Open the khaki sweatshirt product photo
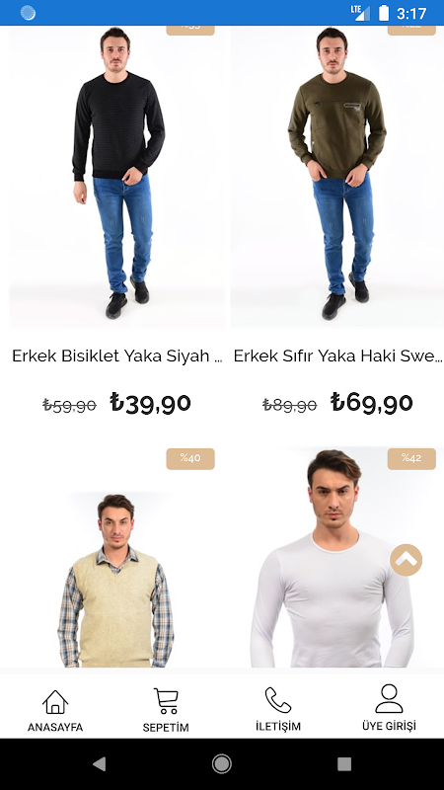This screenshot has height=790, width=444. click(336, 177)
